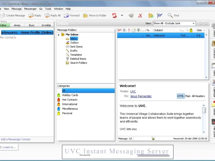Click the new folder icon in toolbar

coord(151,16)
